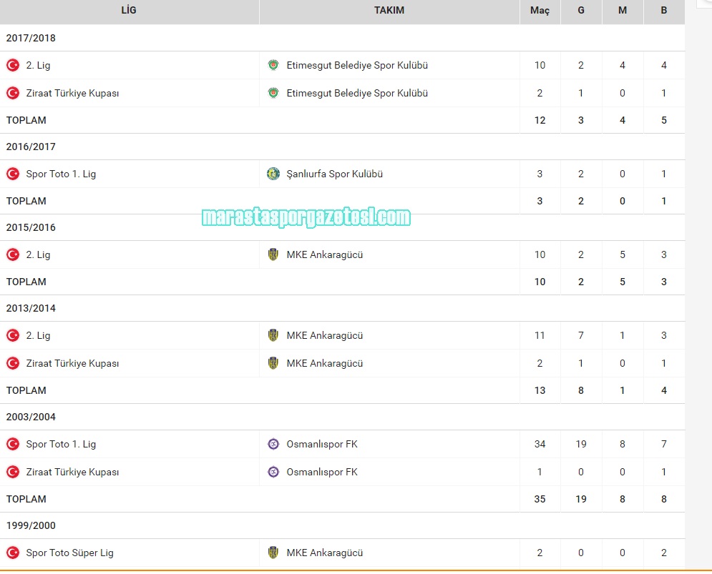Open the 2. Lig link under 2017/2018
Viewport: 712px width, 574px height.
pos(38,65)
